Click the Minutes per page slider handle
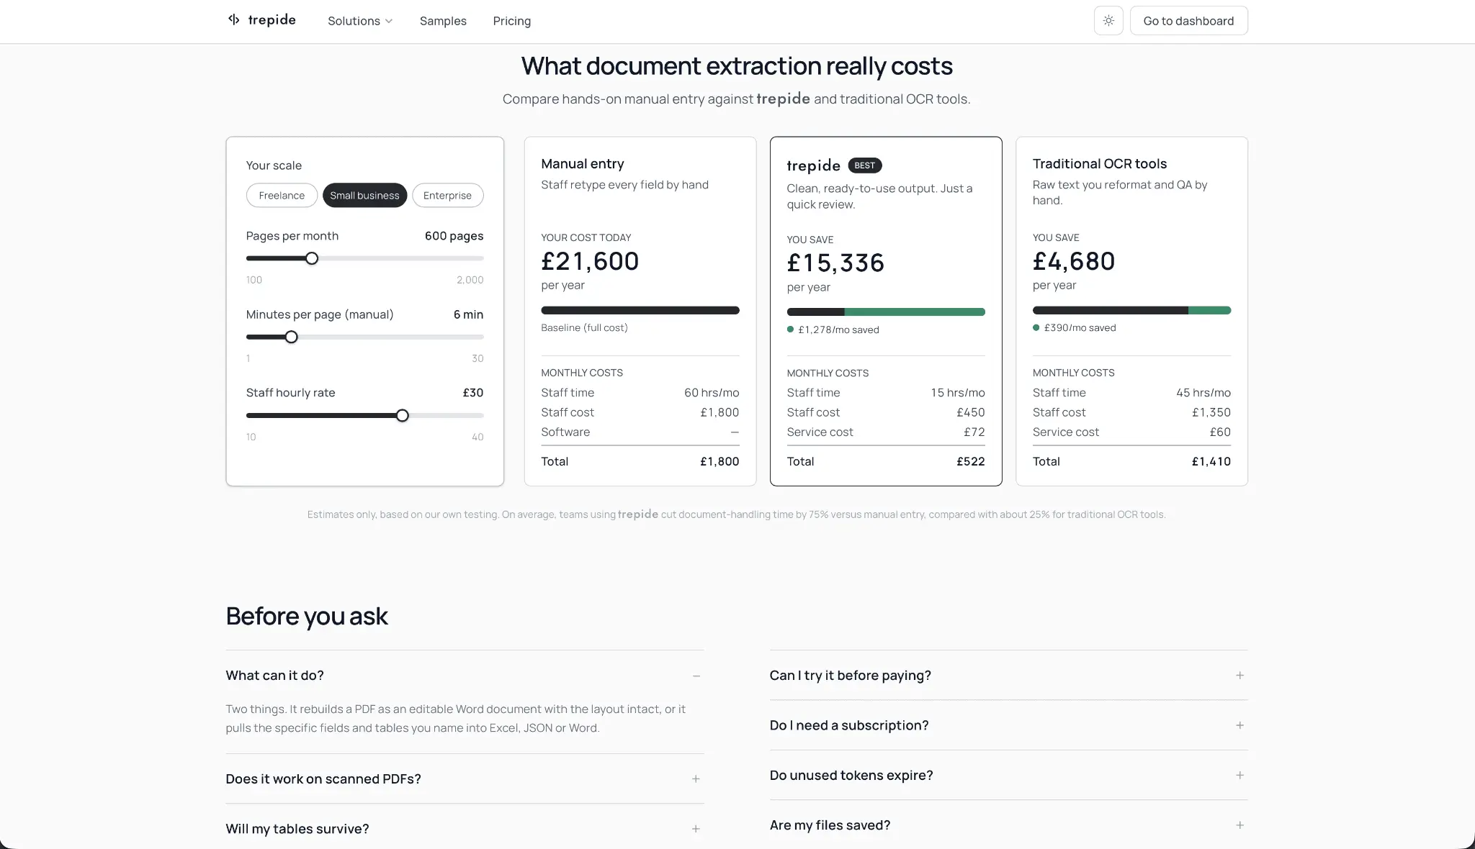The width and height of the screenshot is (1475, 849). pyautogui.click(x=291, y=337)
